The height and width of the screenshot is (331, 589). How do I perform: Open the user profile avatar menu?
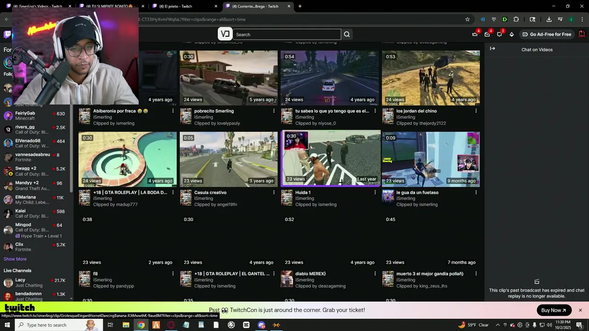(582, 34)
